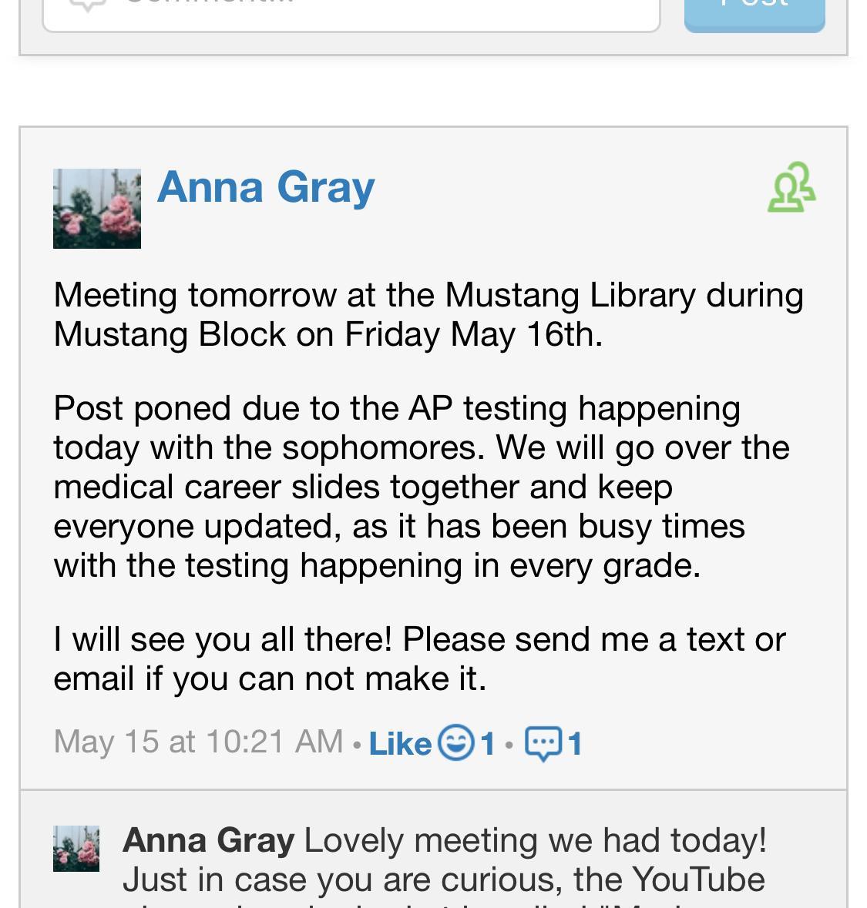Click Anna Gray's rose profile picture on post

(x=97, y=209)
